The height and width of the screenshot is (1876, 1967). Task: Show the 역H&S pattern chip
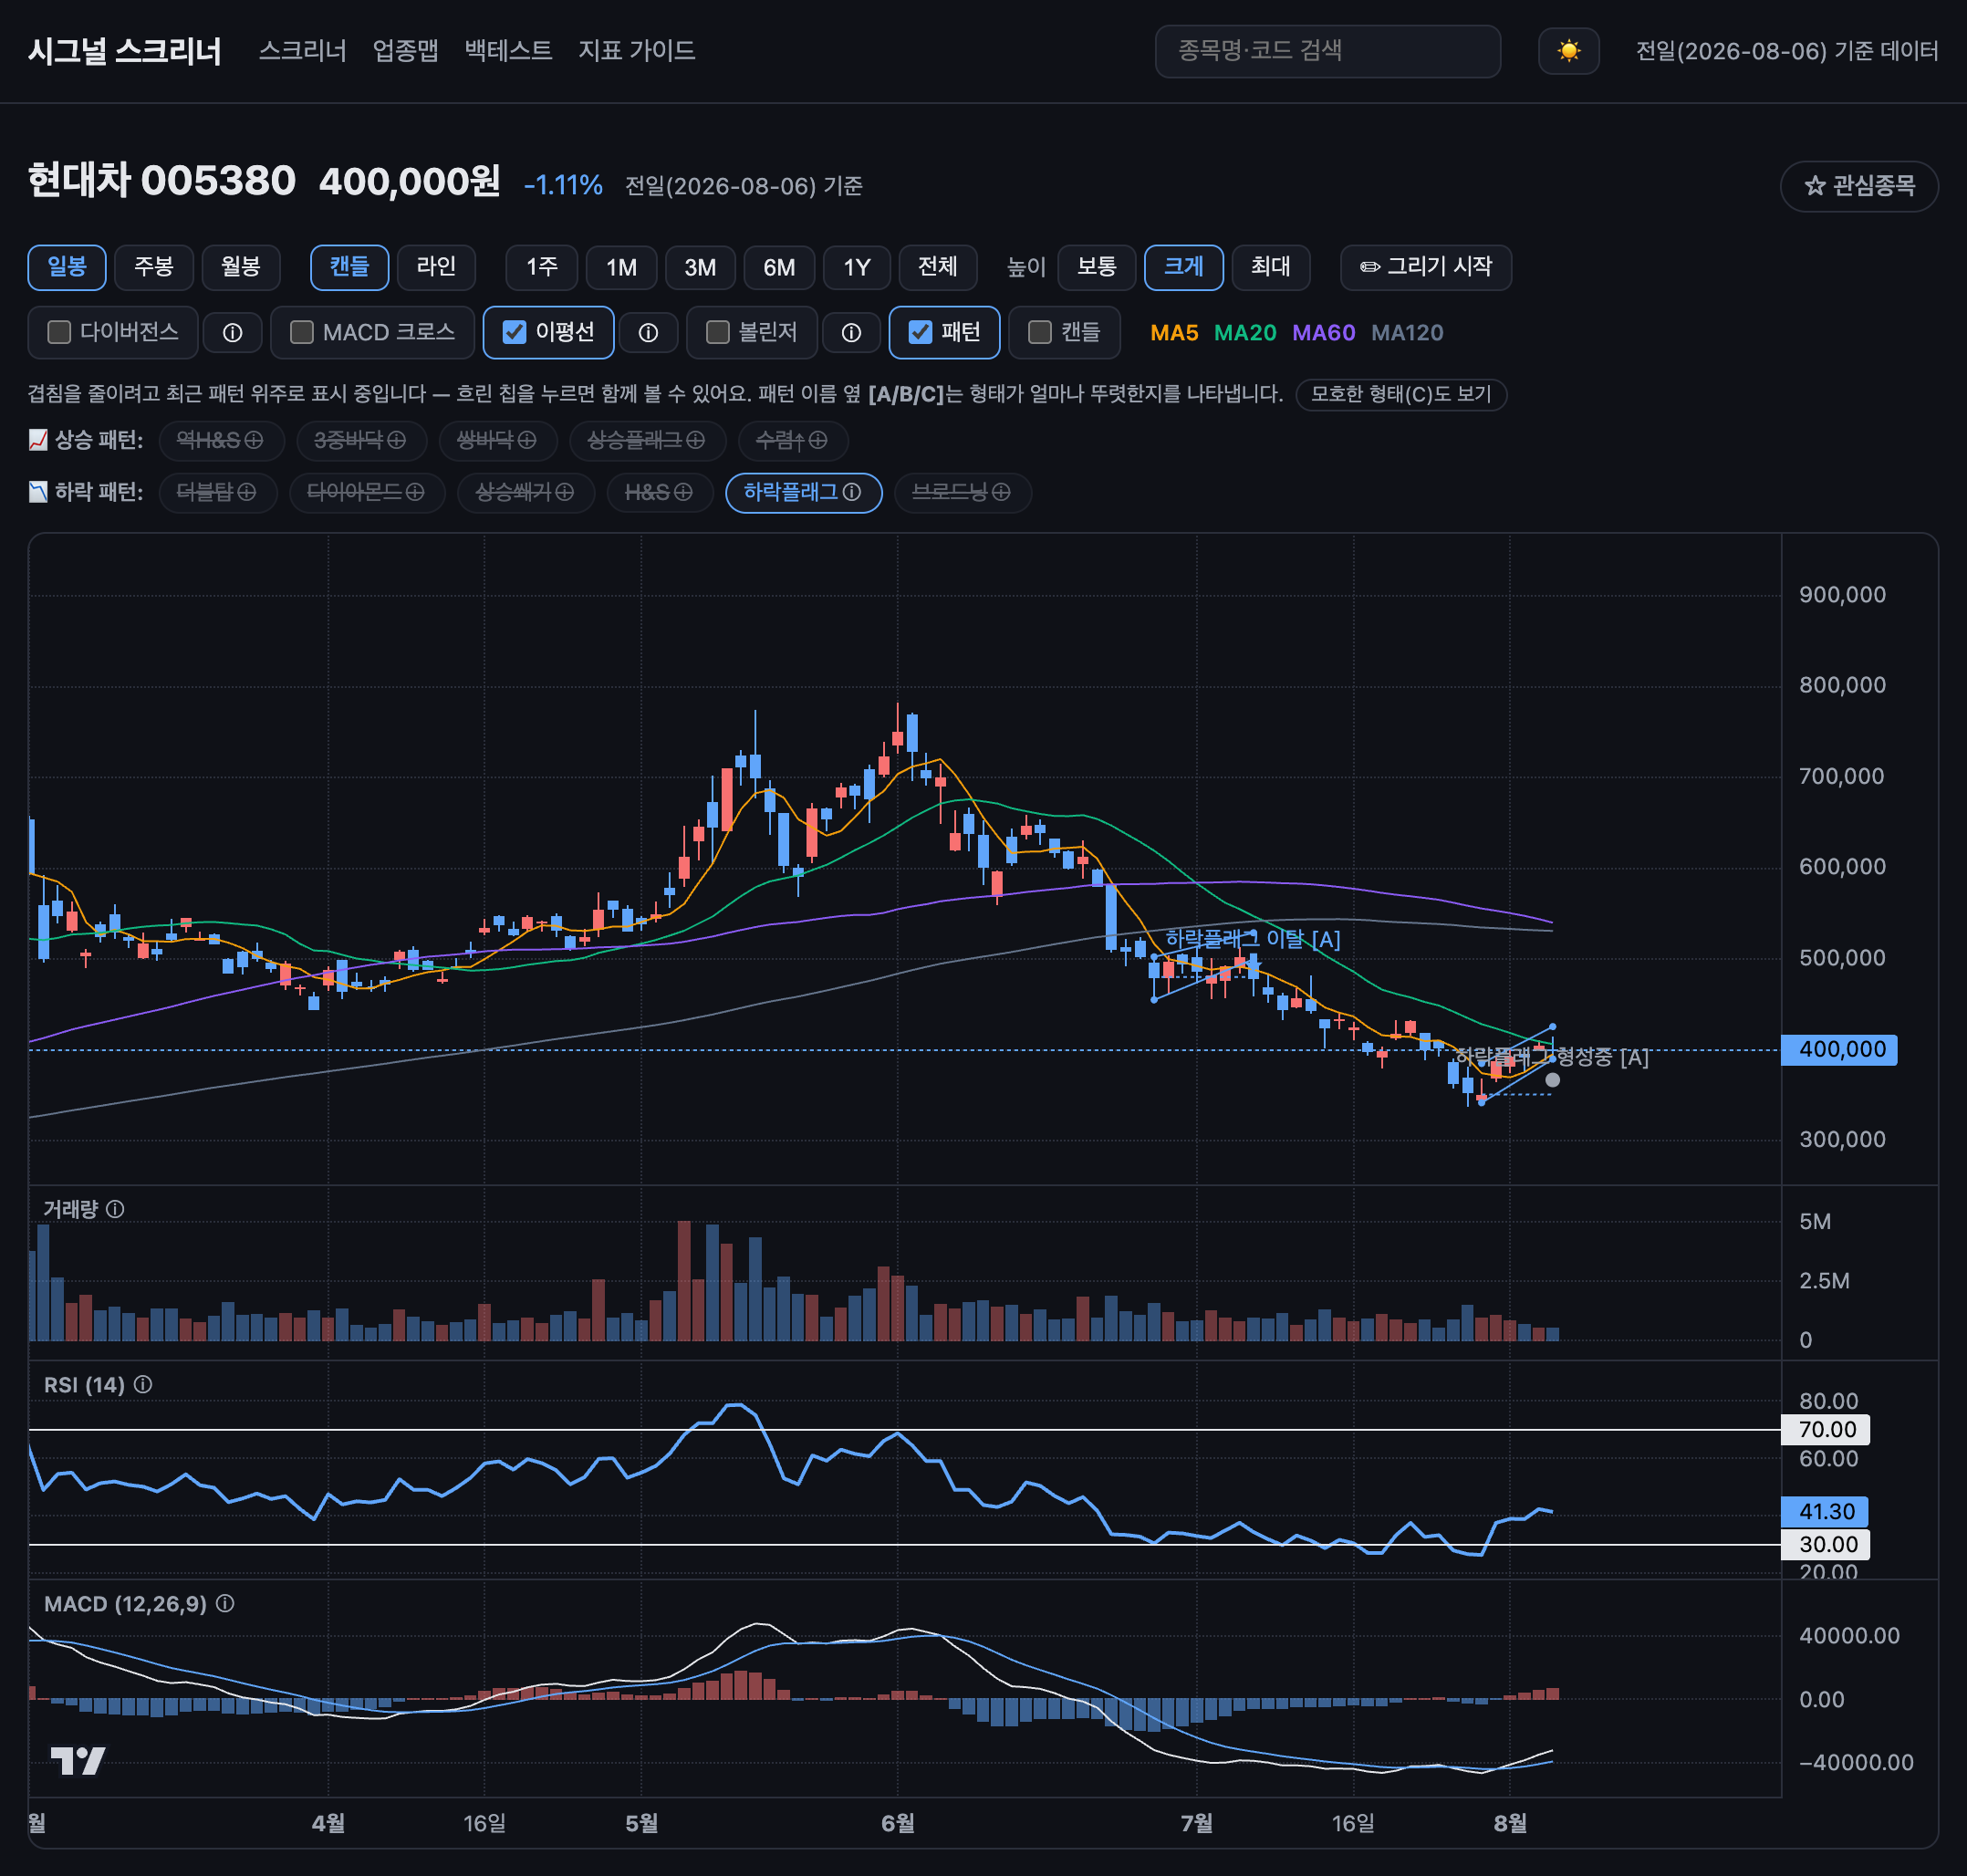coord(221,440)
